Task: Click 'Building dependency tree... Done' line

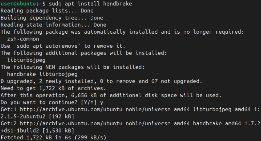Action: (52, 18)
